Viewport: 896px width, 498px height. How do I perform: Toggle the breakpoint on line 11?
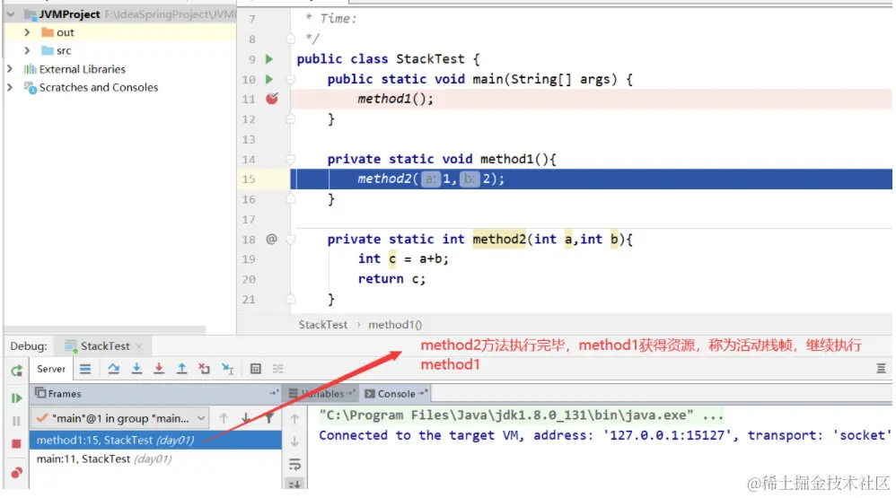point(272,99)
